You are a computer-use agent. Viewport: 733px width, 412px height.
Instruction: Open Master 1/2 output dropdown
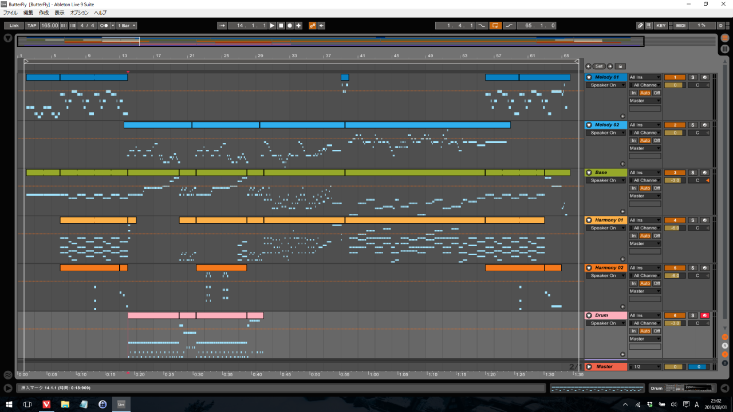(x=645, y=367)
